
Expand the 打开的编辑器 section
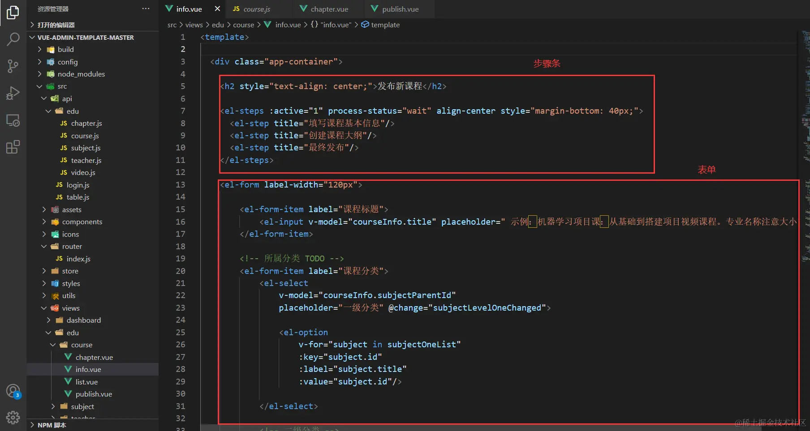(x=32, y=25)
